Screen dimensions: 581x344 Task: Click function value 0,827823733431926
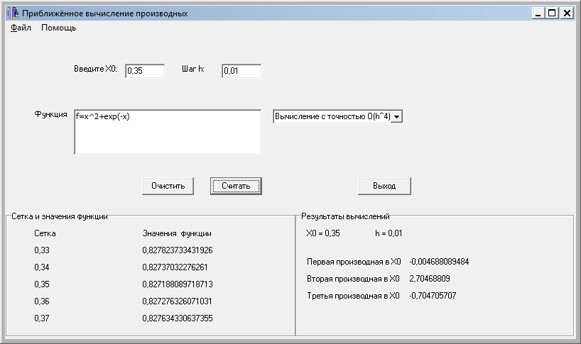tap(178, 250)
